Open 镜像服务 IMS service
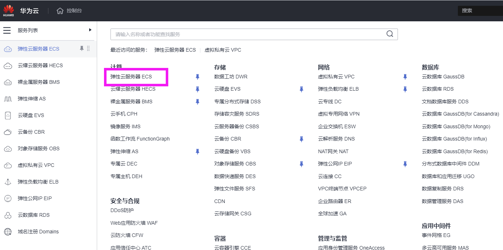Screen dimensions: 503x250 tap(125, 126)
